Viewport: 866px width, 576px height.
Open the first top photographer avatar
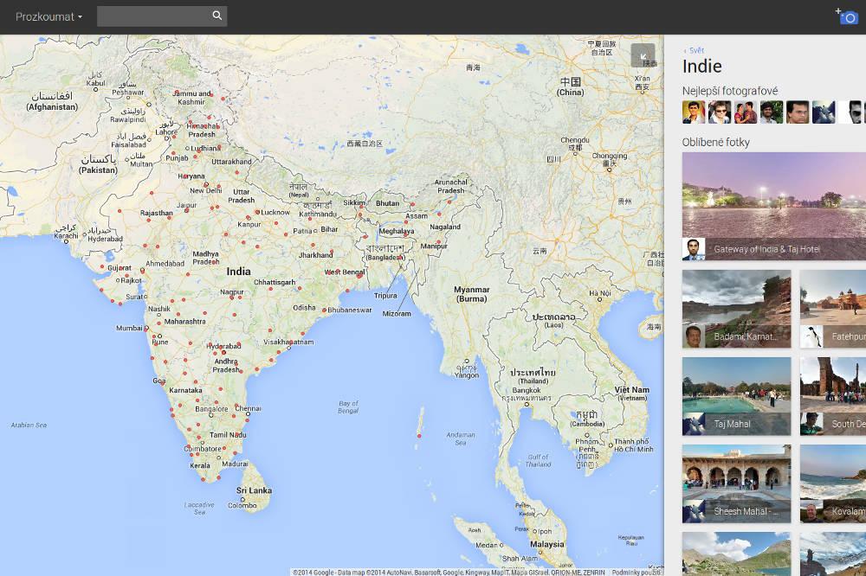pos(693,112)
